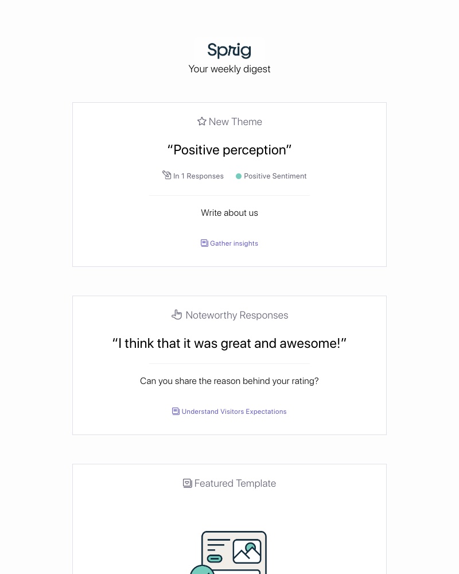Click the survey icon before Understand Visitors Expectations
This screenshot has width=459, height=574.
(176, 411)
